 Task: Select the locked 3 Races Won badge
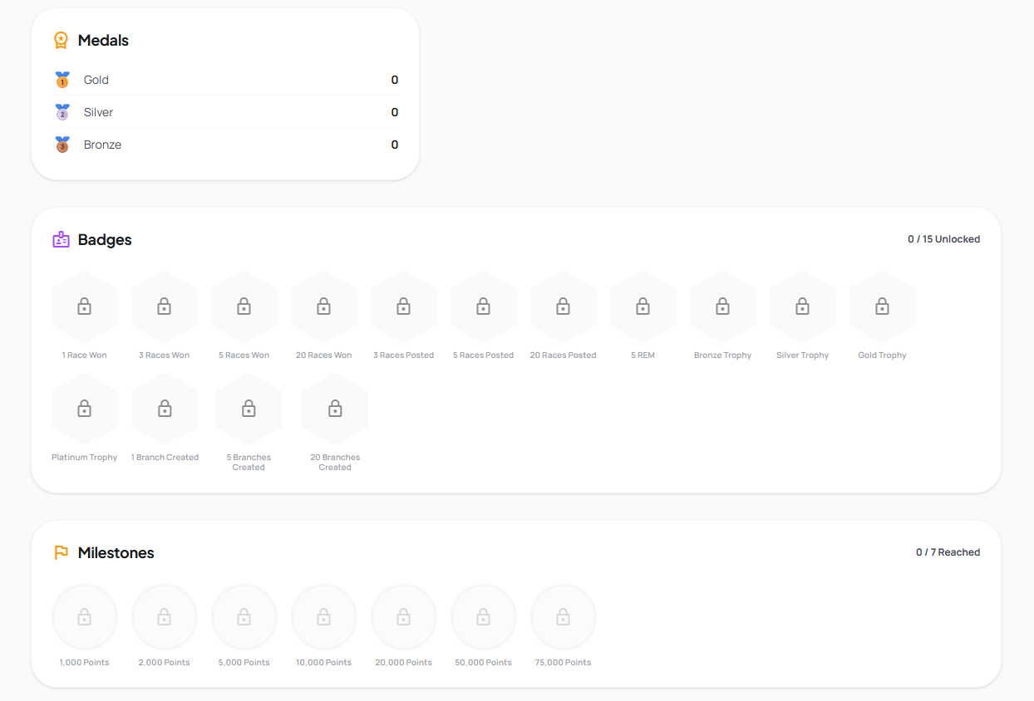pyautogui.click(x=165, y=307)
